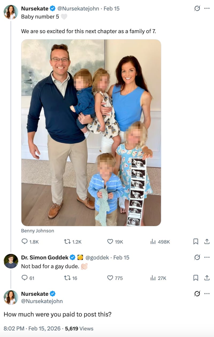Open more options on the announcement post
Screen dimensions: 214x337
[207, 8]
